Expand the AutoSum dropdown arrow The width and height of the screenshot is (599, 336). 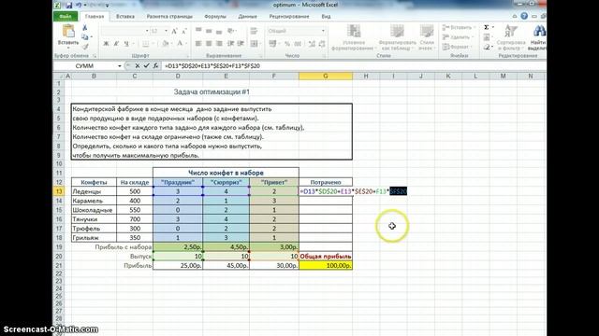[493, 27]
